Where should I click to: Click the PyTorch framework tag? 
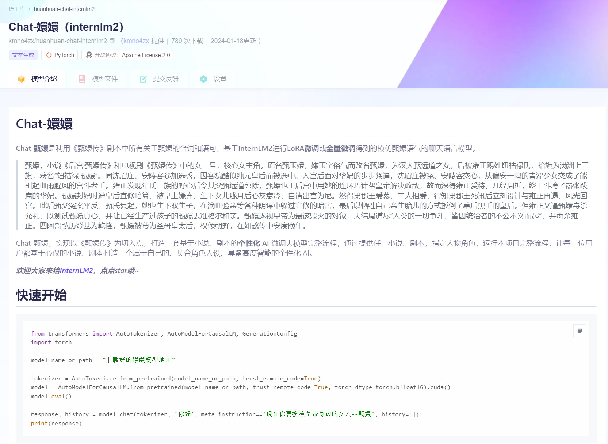pos(60,55)
